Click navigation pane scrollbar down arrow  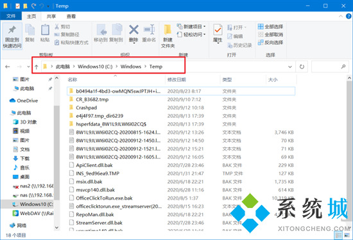coord(56,227)
